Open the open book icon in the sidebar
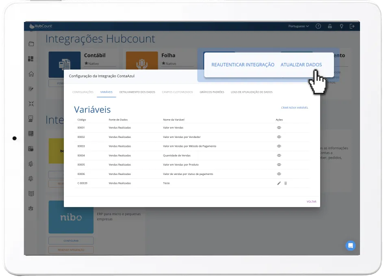 click(x=31, y=194)
